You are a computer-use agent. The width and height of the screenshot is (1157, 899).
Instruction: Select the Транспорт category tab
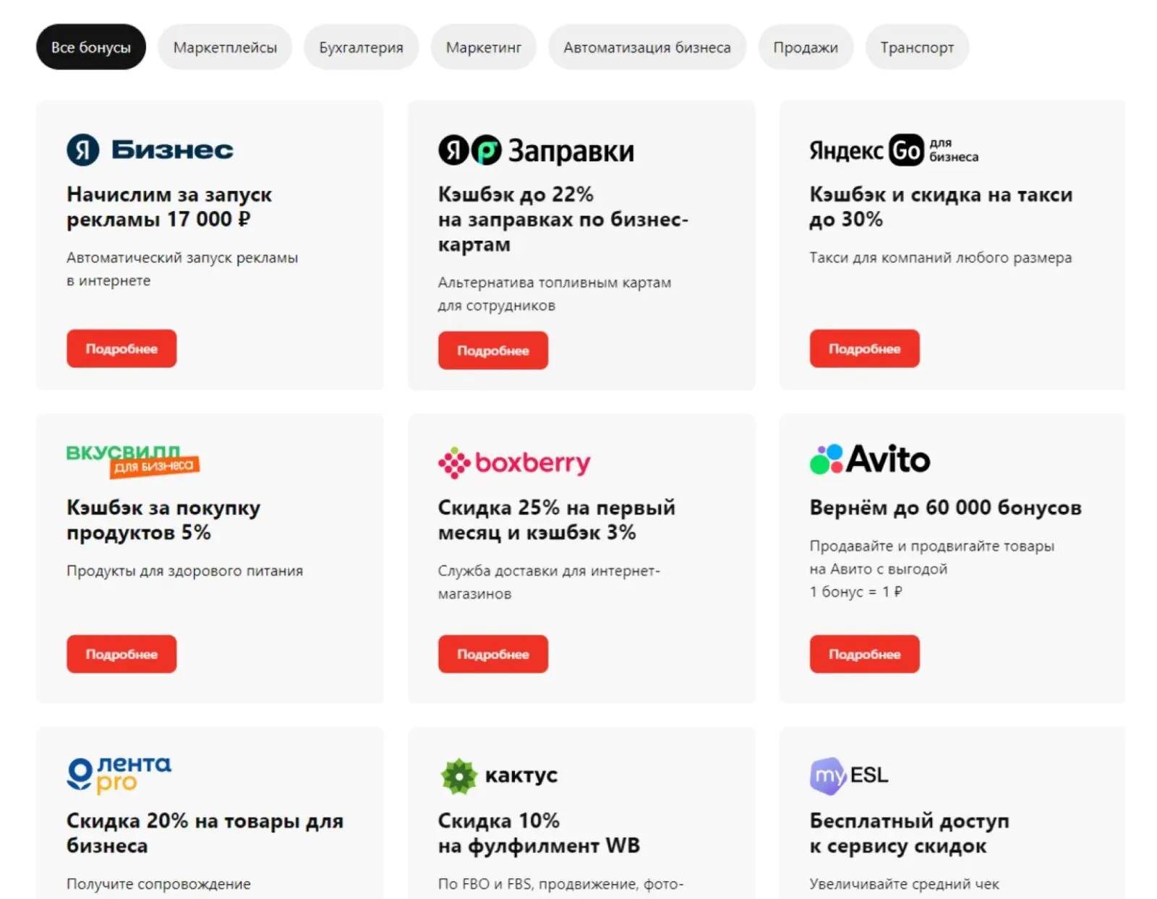917,47
